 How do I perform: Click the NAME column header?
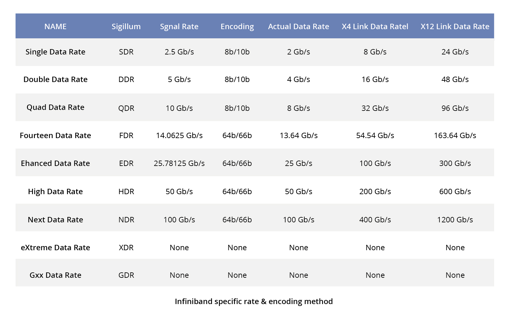tap(55, 27)
